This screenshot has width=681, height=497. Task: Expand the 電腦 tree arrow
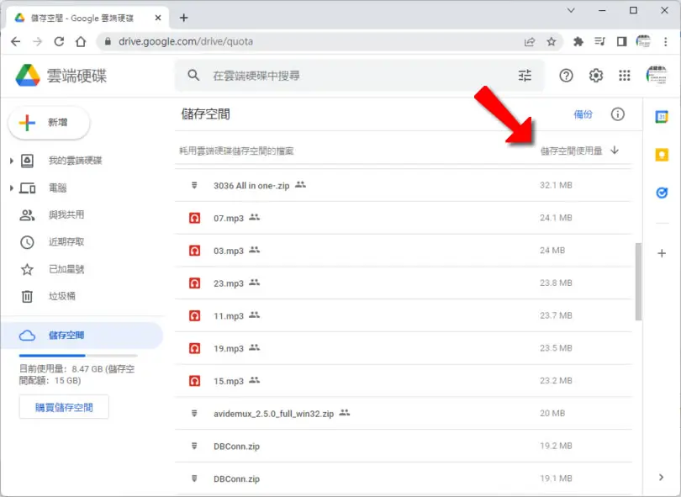[x=11, y=188]
